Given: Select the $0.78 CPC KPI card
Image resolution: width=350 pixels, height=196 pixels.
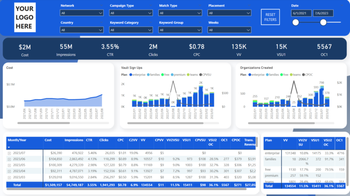Looking at the screenshot, I should 197,50.
